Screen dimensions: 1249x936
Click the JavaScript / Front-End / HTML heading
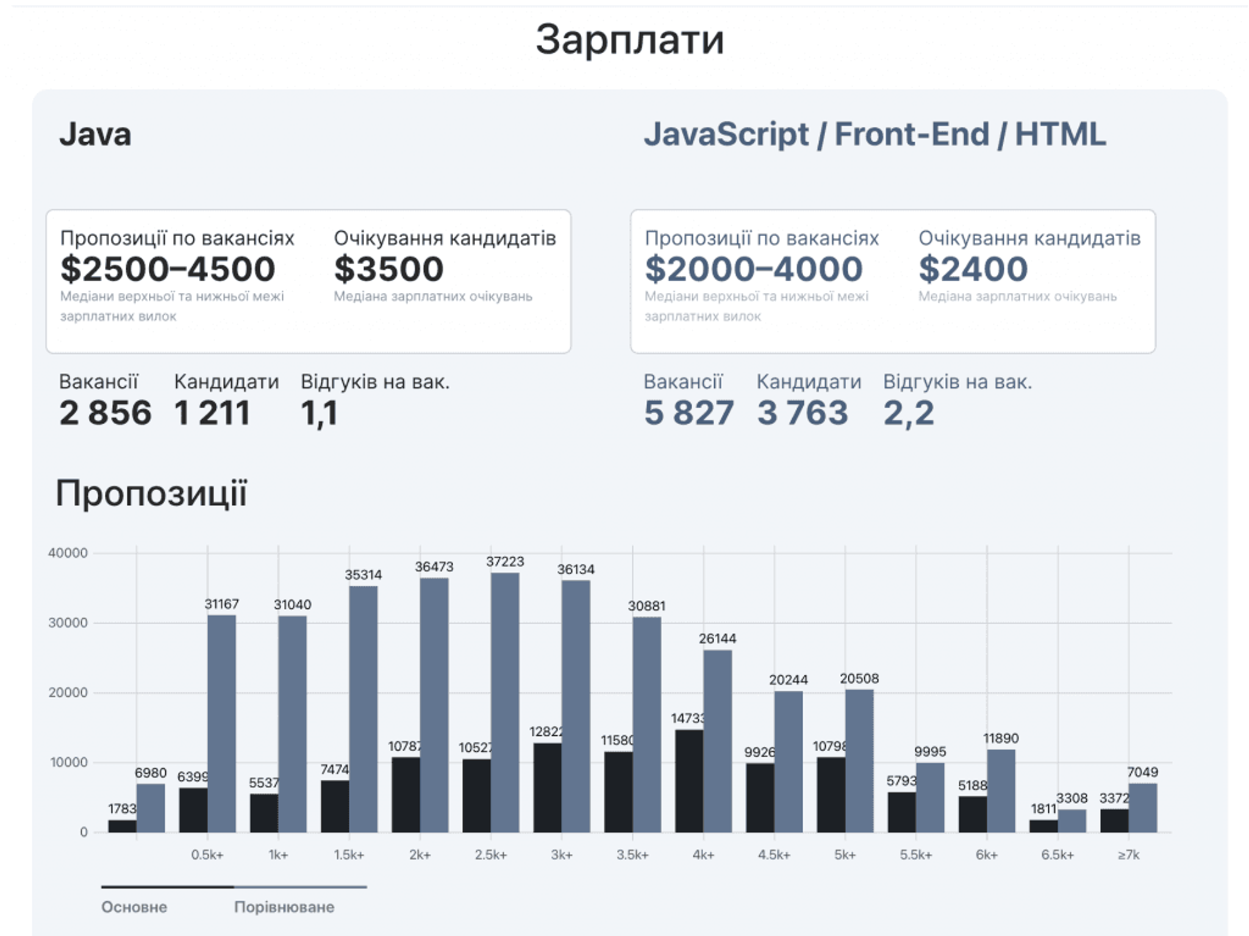coord(875,134)
